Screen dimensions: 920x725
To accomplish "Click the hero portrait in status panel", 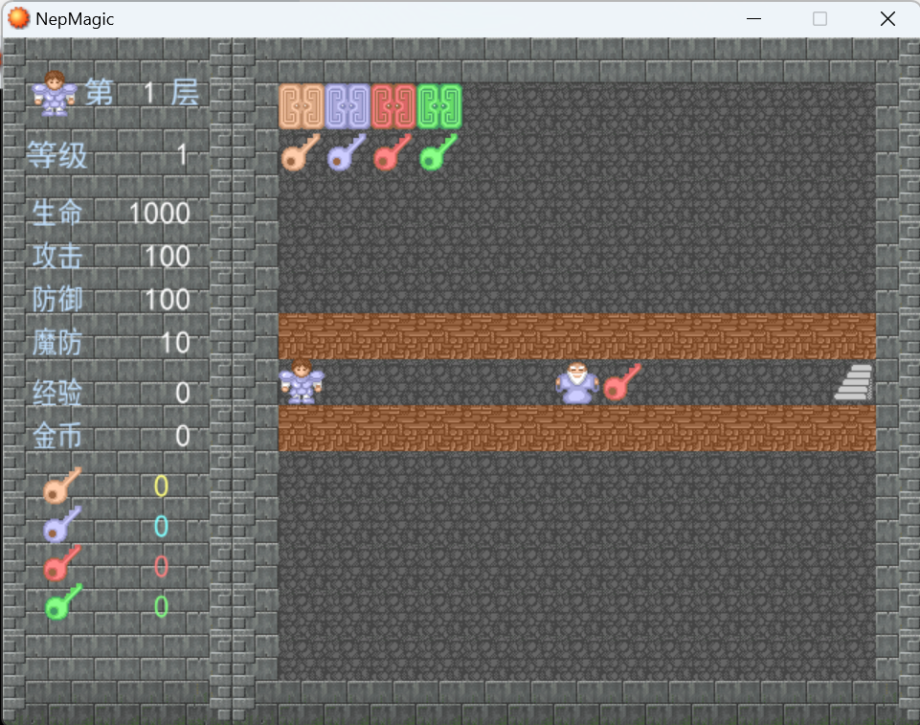I will (x=55, y=93).
